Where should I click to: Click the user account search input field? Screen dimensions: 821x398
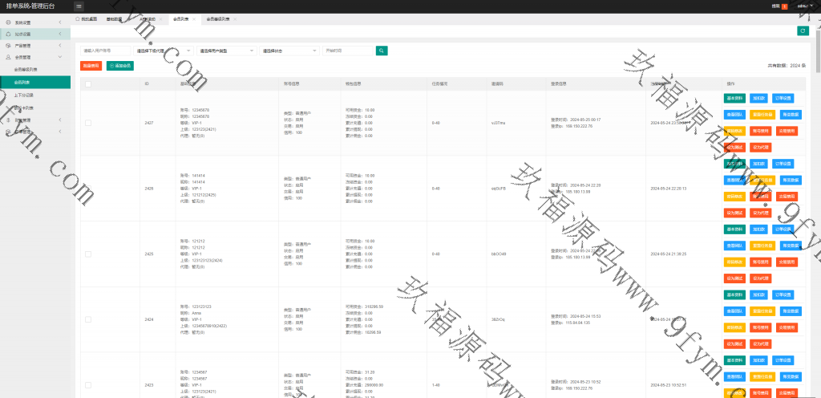(104, 51)
